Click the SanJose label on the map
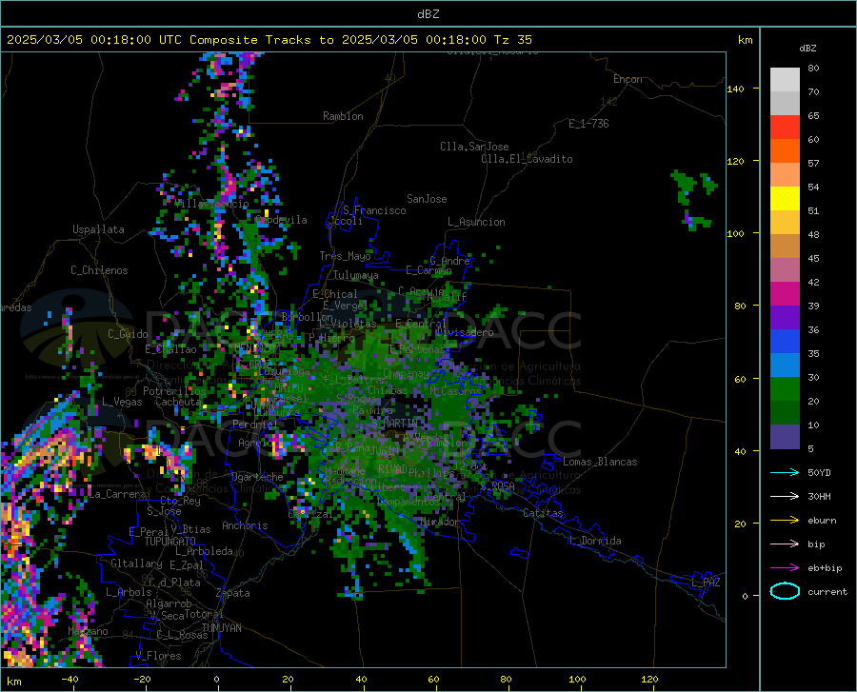Viewport: 857px width, 692px height. [x=427, y=199]
